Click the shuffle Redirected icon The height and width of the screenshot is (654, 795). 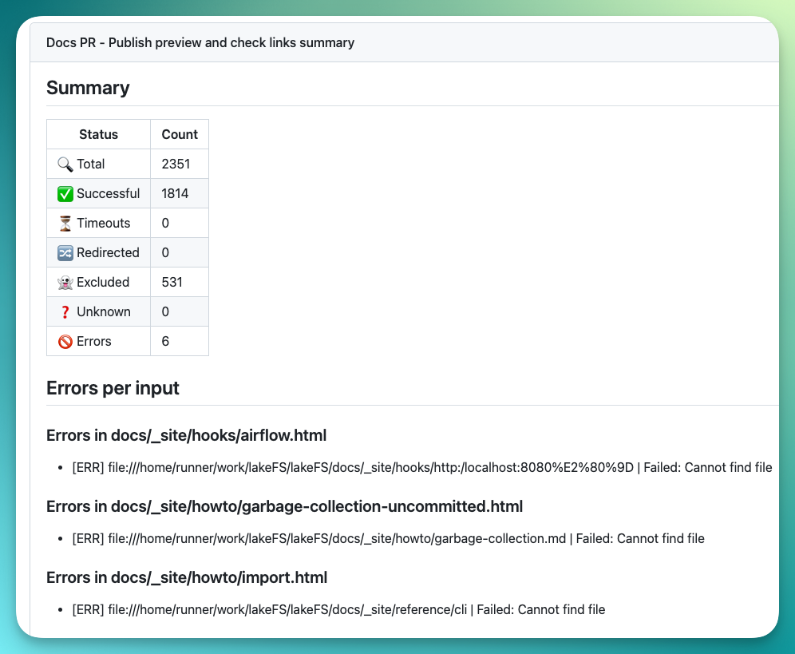pos(65,252)
